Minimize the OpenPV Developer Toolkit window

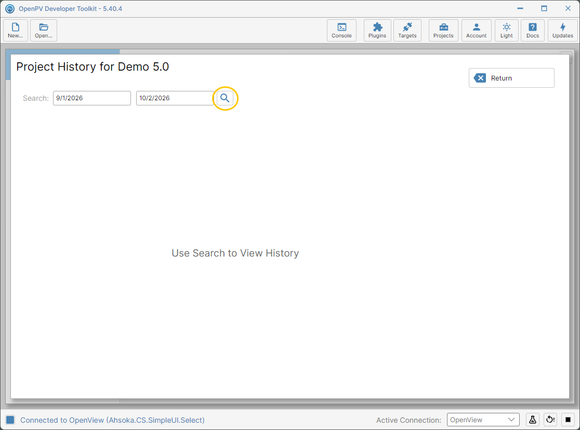click(x=520, y=8)
